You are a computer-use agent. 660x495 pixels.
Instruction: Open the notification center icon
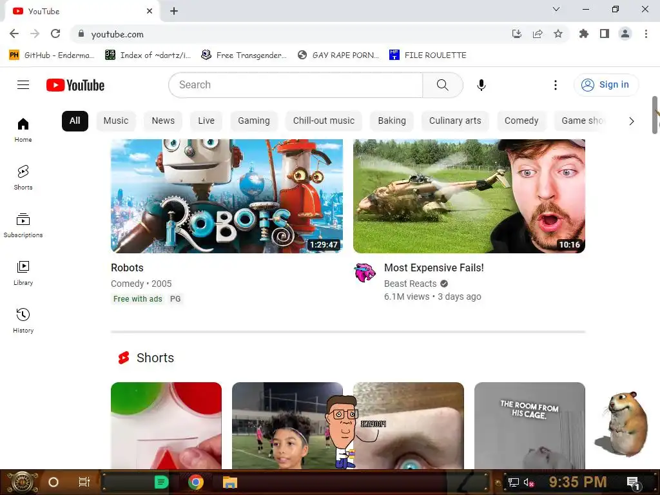[x=634, y=483]
